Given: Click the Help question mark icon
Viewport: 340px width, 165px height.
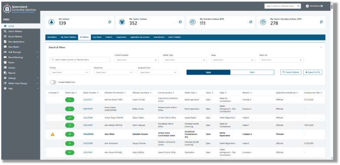Looking at the screenshot, I should 5,88.
